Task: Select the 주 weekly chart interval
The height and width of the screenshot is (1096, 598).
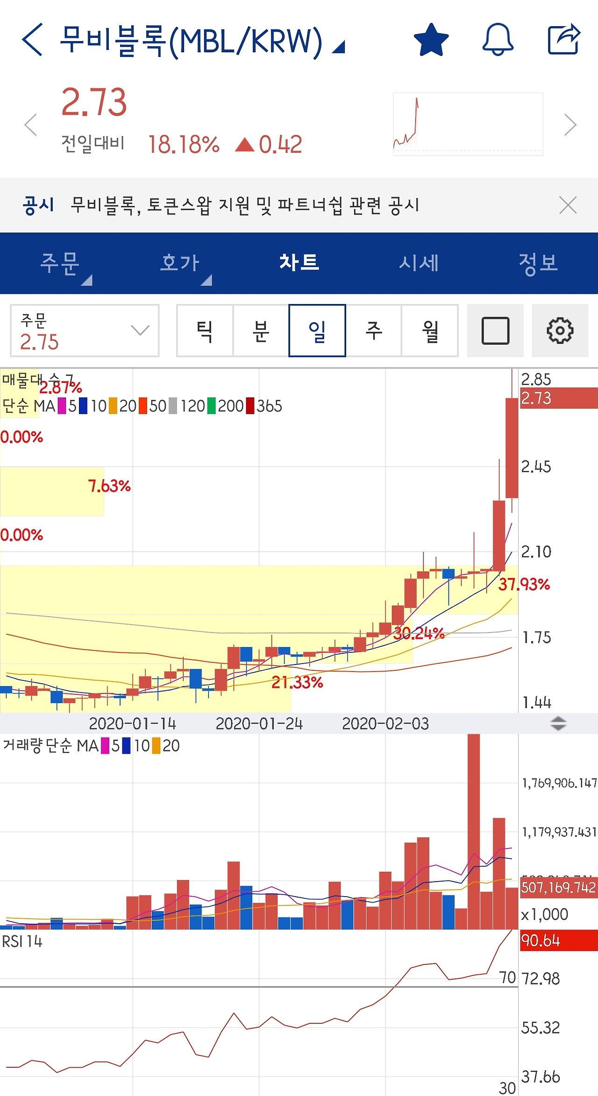Action: (x=374, y=331)
